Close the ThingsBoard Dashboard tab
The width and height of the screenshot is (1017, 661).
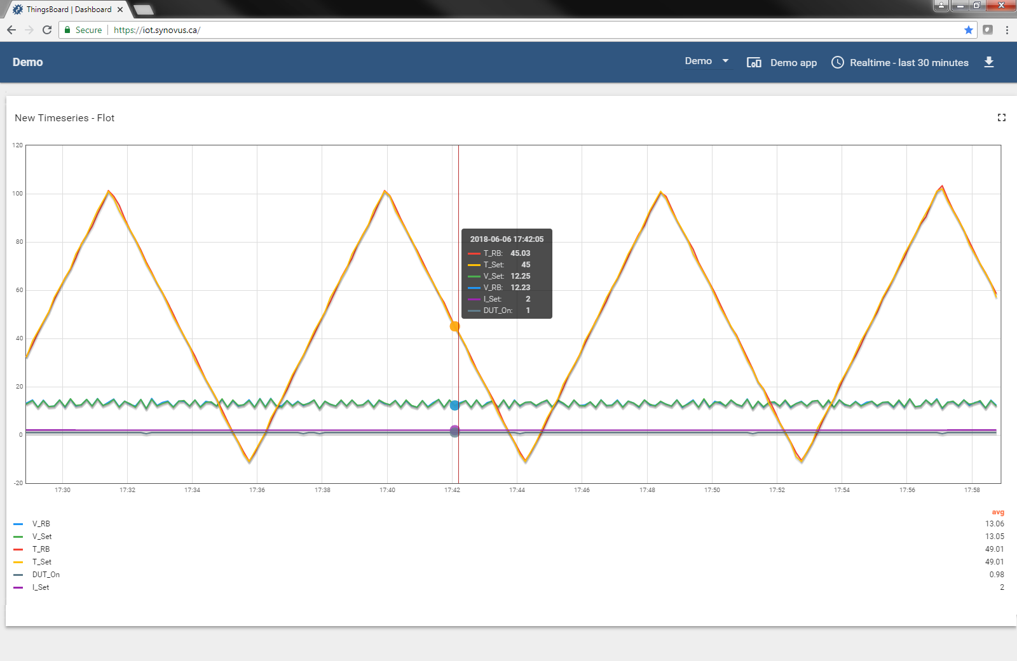point(120,10)
